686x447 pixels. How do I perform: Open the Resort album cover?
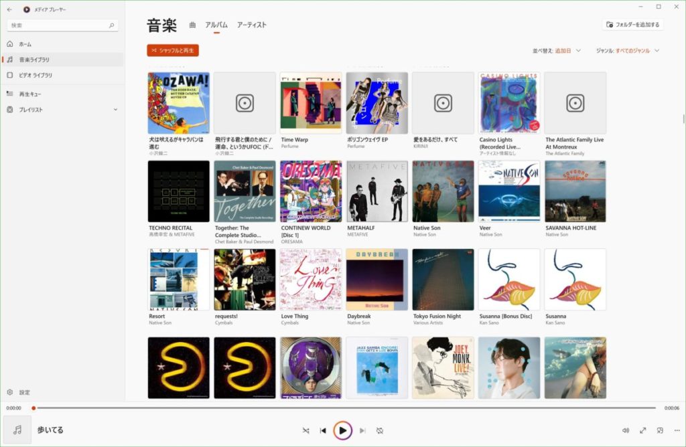coord(178,280)
